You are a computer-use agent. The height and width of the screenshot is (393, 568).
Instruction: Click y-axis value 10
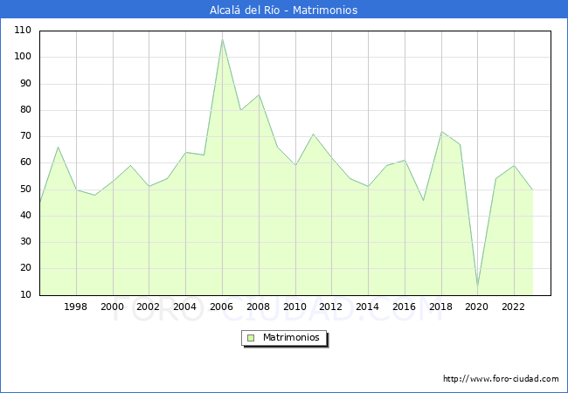[25, 294]
